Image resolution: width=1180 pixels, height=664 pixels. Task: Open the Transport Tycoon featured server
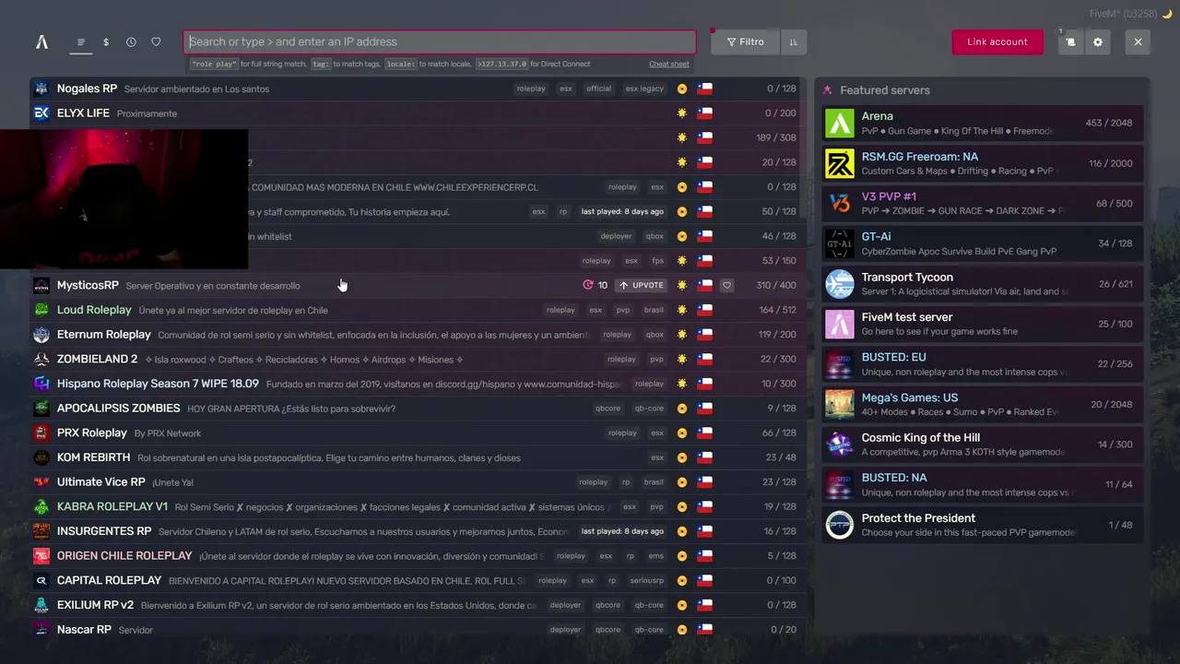[x=983, y=284]
